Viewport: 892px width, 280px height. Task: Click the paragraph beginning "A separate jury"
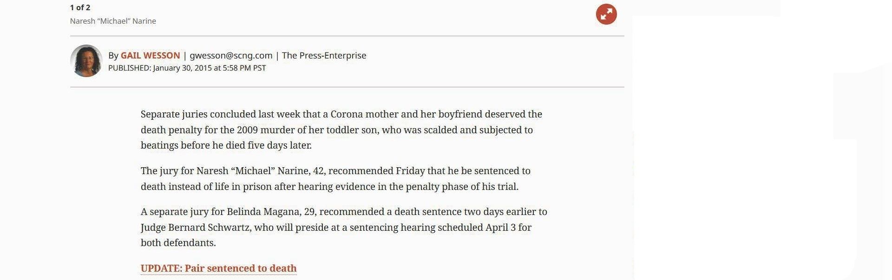pos(344,227)
